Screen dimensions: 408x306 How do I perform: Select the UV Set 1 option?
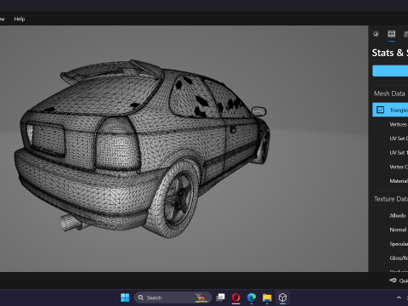[x=399, y=152]
